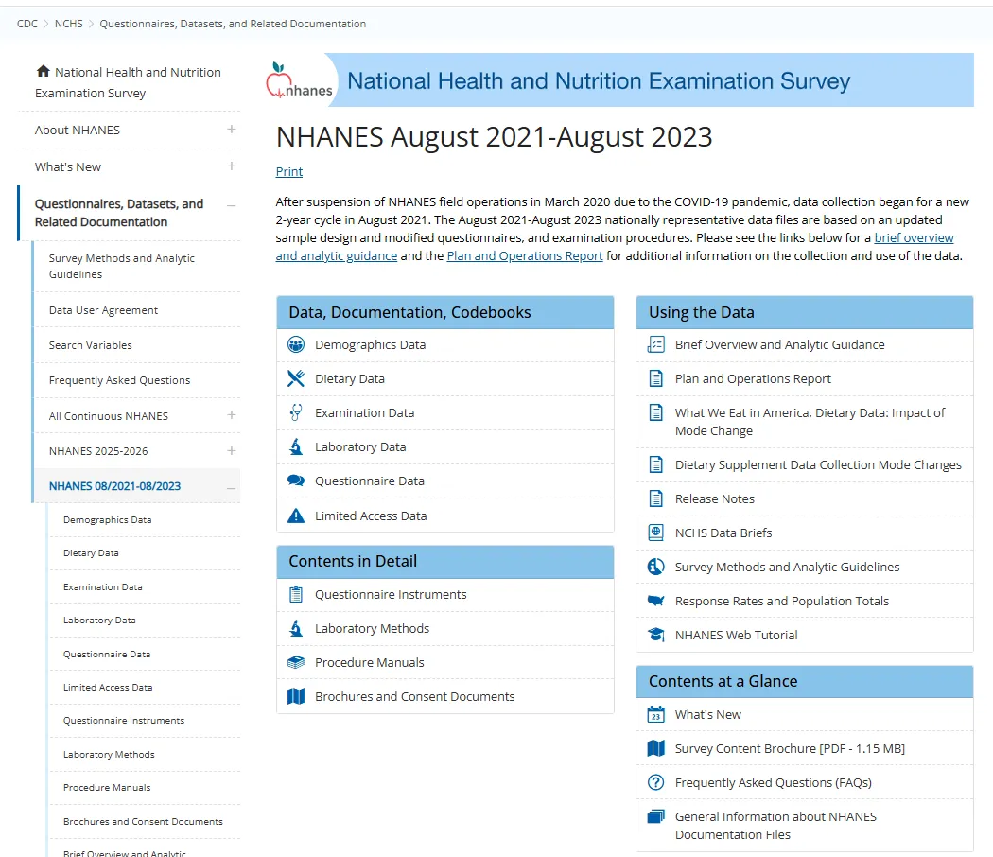Click the Laboratory Methods microscope icon

pos(296,628)
